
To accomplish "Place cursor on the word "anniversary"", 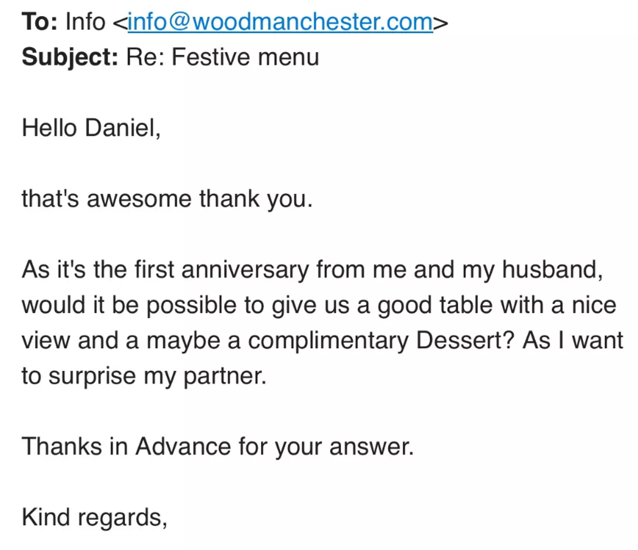I will 245,270.
